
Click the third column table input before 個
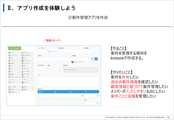click(x=75, y=96)
